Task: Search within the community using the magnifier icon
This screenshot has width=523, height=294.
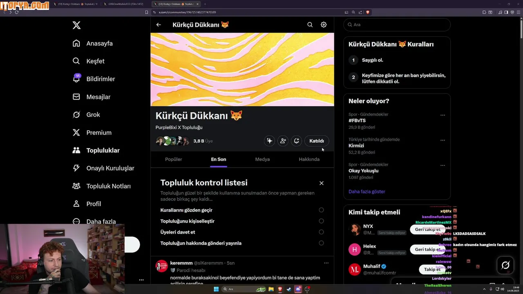Action: (310, 24)
